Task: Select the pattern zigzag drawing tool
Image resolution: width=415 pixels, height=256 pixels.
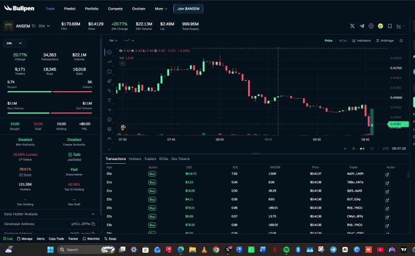Action: pos(109,90)
